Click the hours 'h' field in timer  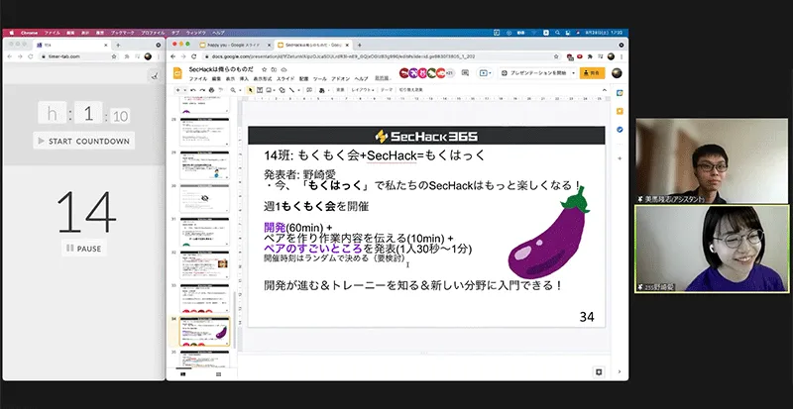(53, 113)
